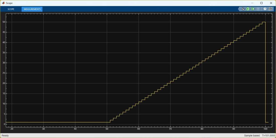The width and height of the screenshot is (276, 138).
Task: Click the y-axis tick label 50
Action: 4,22
